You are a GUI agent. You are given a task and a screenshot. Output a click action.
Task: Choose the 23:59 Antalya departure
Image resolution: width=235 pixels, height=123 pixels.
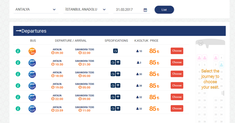pos(177,108)
